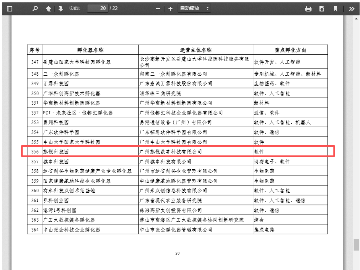Click the scrollbar up arrow
This screenshot has height=270, width=360.
pos(356,19)
